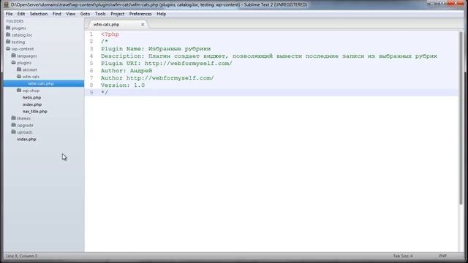Screen dimensions: 468x263
Task: Collapse the wfm-cats folder icon
Action: pyautogui.click(x=19, y=76)
